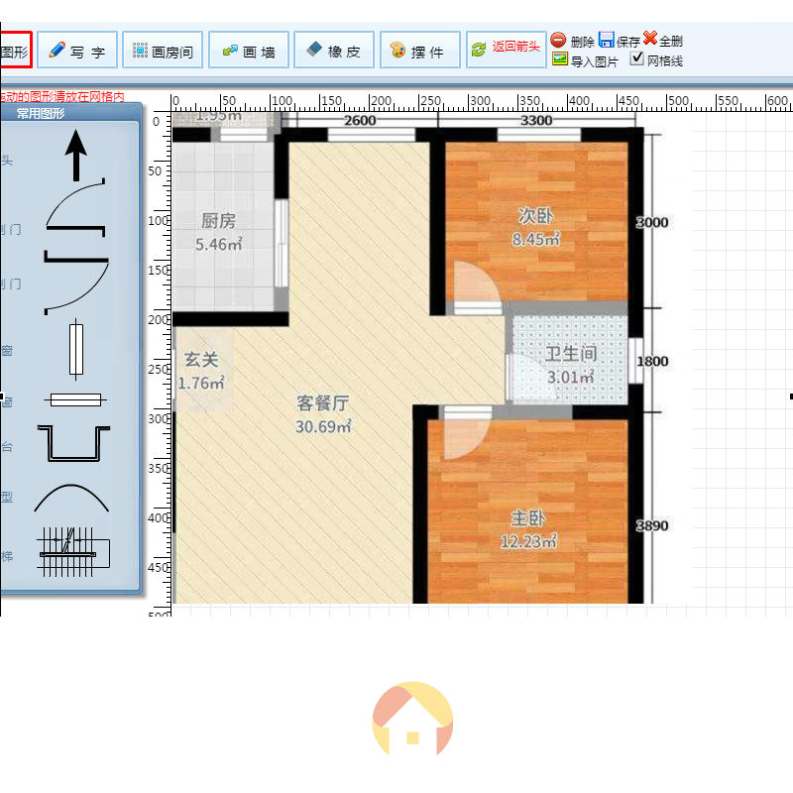The width and height of the screenshot is (793, 793).
Task: Select the lower swing door shape
Action: [76, 283]
